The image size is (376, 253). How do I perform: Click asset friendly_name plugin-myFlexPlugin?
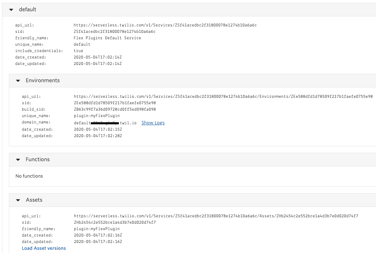click(97, 229)
